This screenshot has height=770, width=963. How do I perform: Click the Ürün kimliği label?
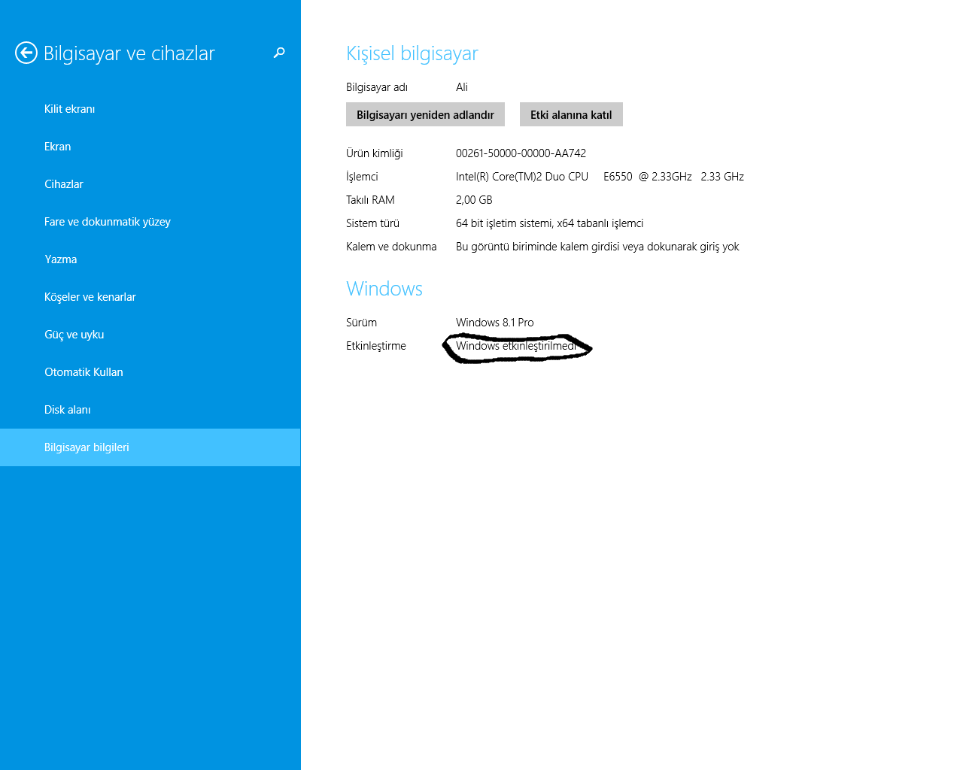[375, 153]
